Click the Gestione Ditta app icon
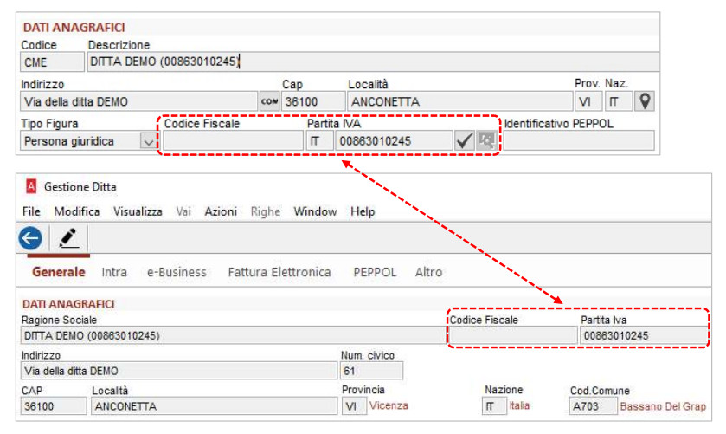 [31, 186]
